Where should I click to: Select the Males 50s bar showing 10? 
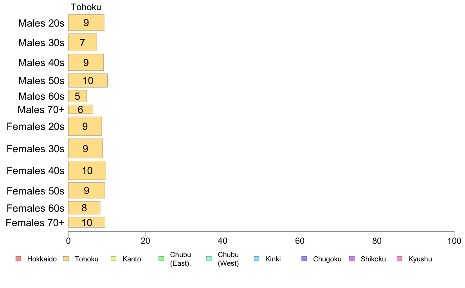(x=88, y=80)
